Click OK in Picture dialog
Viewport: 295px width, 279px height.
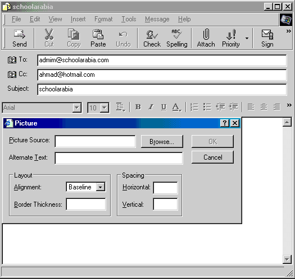212,142
